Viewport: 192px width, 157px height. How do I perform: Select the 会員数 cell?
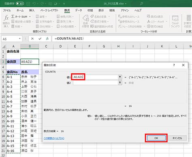click(13, 62)
